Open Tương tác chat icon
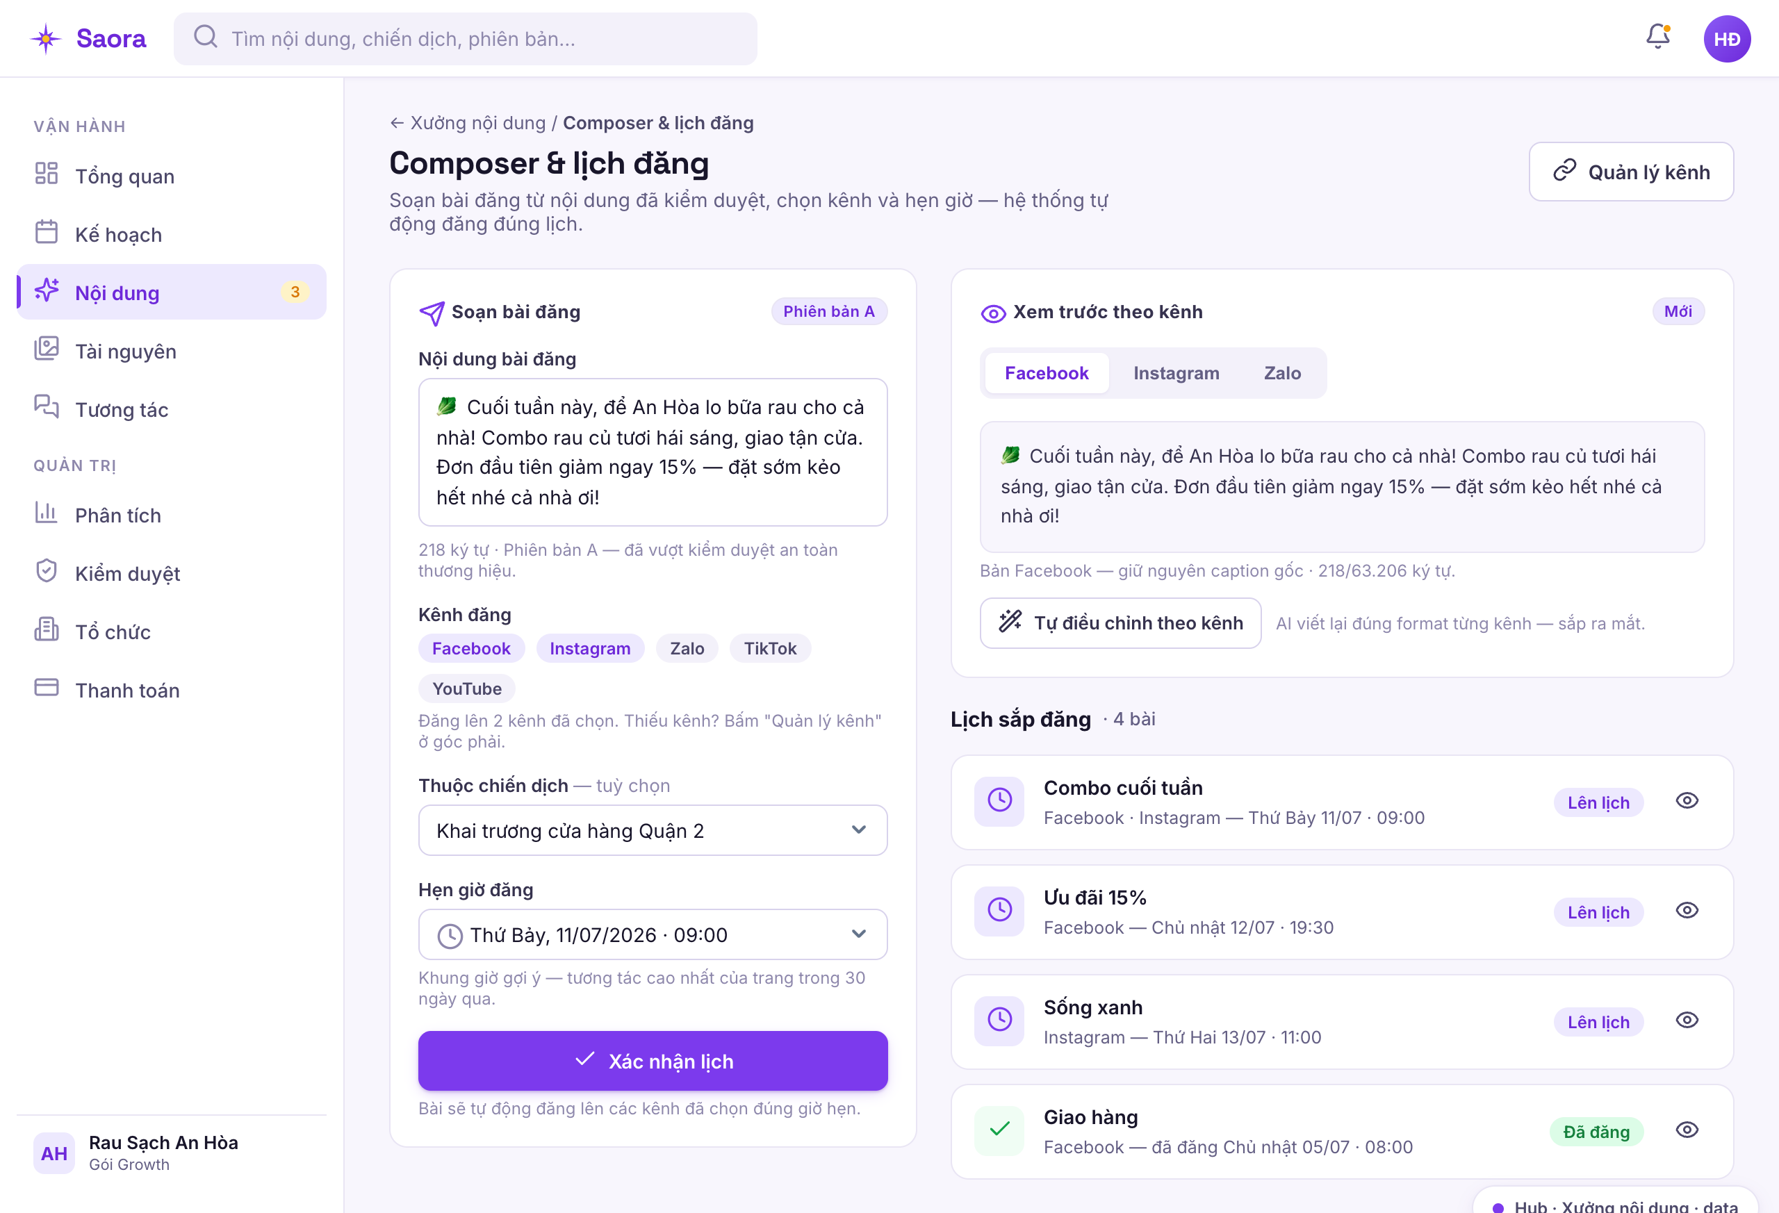Image resolution: width=1779 pixels, height=1213 pixels. [47, 407]
